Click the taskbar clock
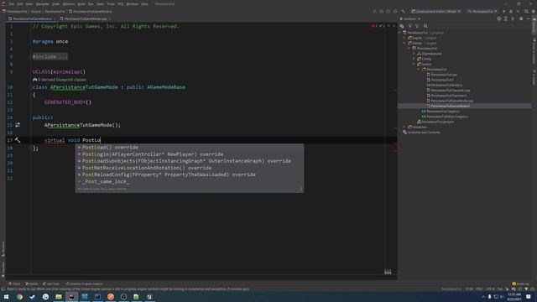The width and height of the screenshot is (537, 302). [x=514, y=296]
